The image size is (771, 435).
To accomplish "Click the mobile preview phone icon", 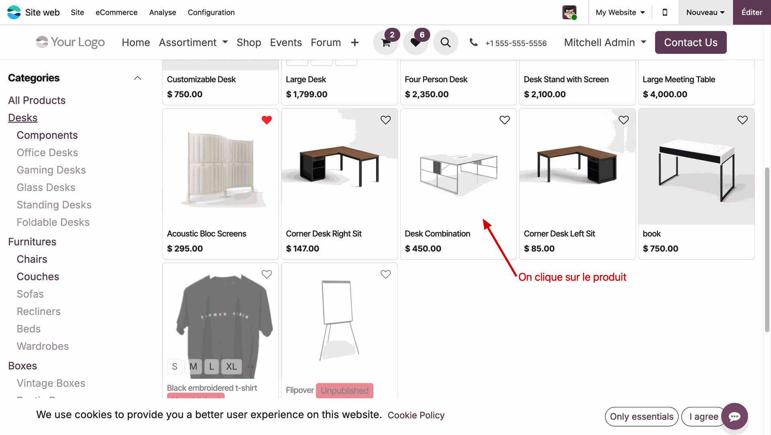I will click(665, 12).
